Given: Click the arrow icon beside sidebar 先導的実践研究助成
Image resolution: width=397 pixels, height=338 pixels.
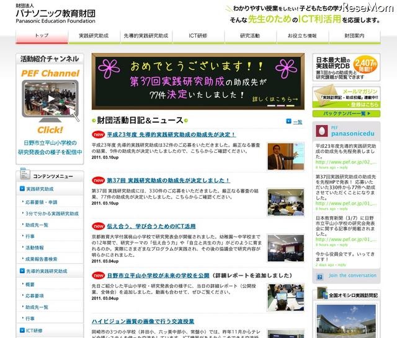Looking at the screenshot, I should pyautogui.click(x=22, y=271).
